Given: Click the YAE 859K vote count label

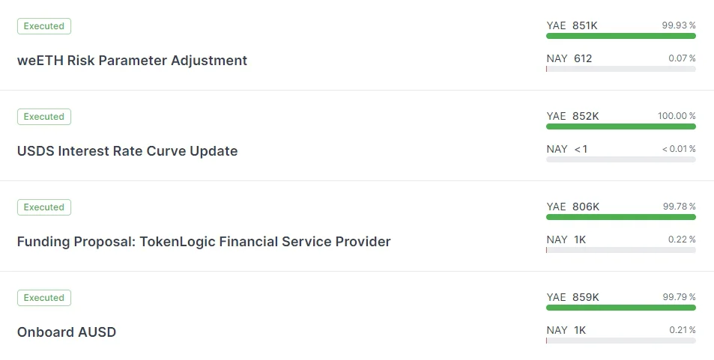Looking at the screenshot, I should pos(572,297).
